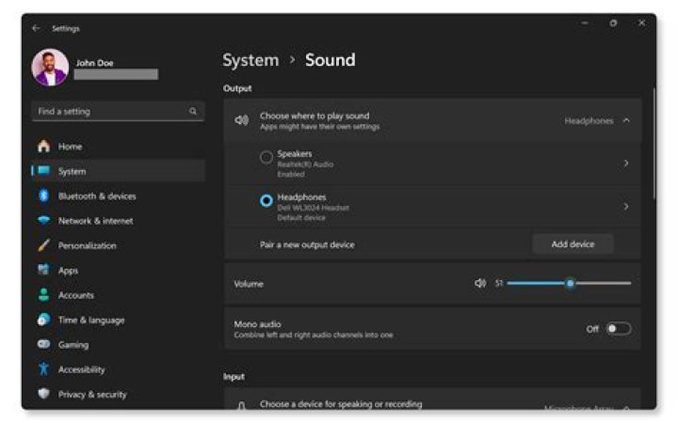
Task: Click the Add device button
Action: tap(573, 244)
